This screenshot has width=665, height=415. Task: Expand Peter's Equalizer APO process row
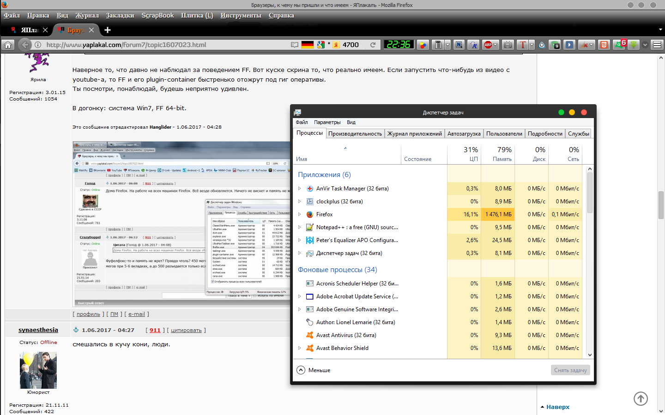tap(300, 240)
